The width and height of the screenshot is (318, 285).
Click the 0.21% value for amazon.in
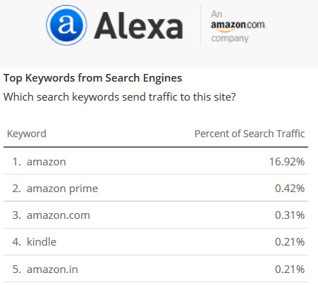[x=290, y=270]
